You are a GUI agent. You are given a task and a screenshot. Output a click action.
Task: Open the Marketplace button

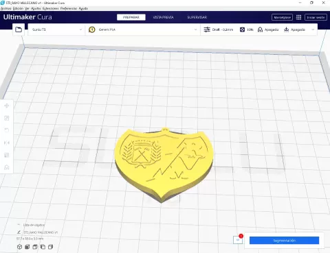tap(282, 17)
